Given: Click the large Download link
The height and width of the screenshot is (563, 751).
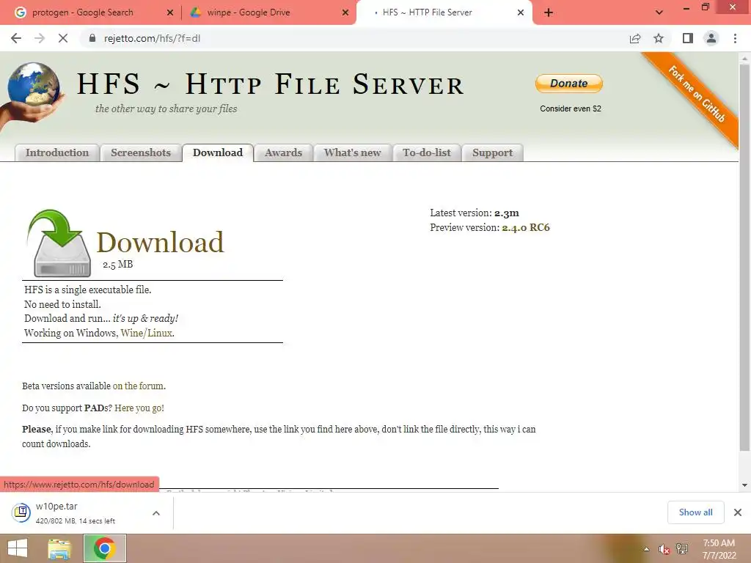Looking at the screenshot, I should click(160, 242).
